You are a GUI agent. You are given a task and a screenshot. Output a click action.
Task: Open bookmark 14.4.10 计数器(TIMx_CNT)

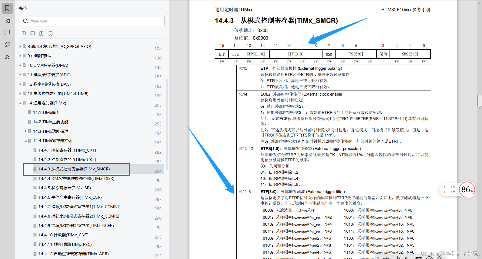(x=63, y=235)
